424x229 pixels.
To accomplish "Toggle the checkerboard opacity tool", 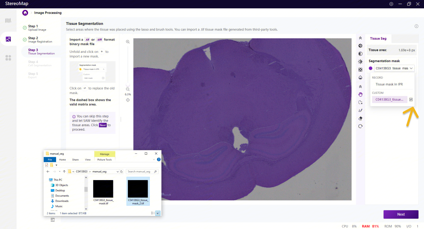I will tap(360, 70).
